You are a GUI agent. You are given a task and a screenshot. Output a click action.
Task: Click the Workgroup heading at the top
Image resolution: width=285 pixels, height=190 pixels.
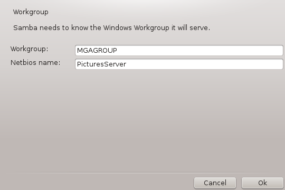click(31, 12)
